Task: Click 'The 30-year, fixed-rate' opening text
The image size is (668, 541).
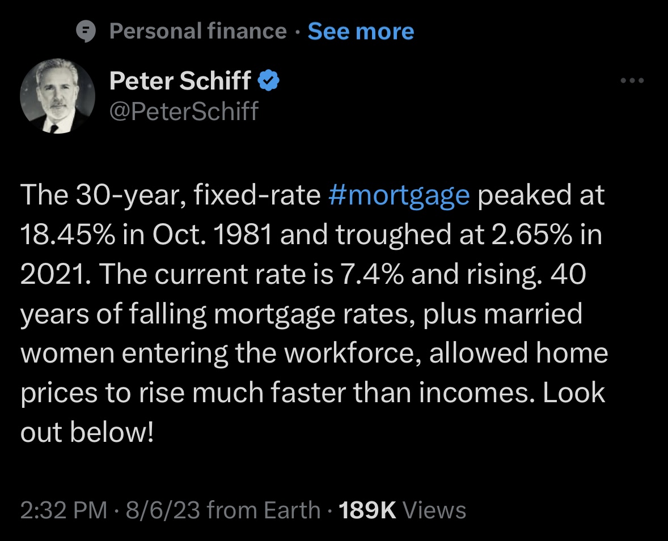Action: tap(171, 195)
